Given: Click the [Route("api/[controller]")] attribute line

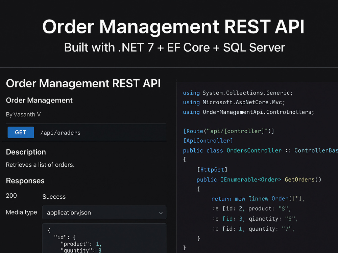Looking at the screenshot, I should click(228, 131).
